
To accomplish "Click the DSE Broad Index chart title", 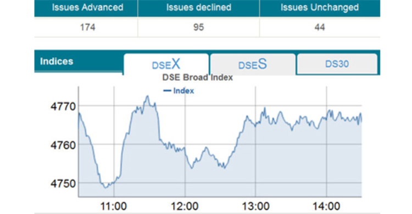I will pyautogui.click(x=198, y=77).
